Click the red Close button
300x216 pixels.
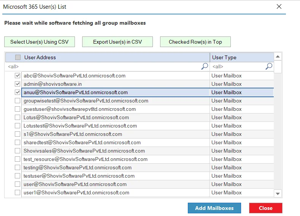[265, 208]
